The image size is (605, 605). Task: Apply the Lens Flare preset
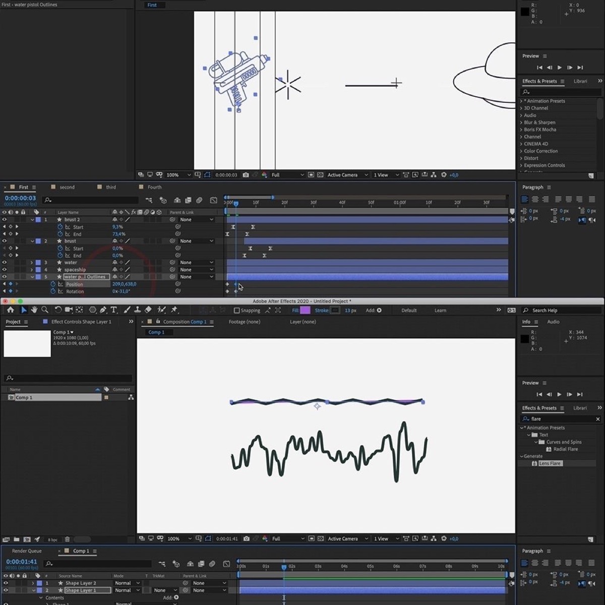tap(550, 463)
